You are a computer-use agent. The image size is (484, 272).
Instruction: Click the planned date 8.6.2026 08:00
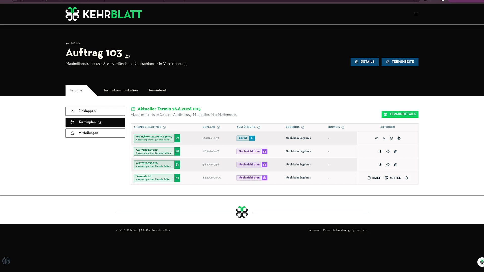click(211, 178)
